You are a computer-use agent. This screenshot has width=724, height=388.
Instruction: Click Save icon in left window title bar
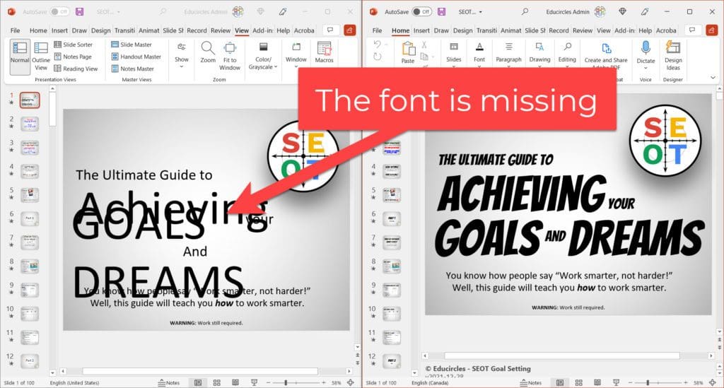click(x=79, y=11)
